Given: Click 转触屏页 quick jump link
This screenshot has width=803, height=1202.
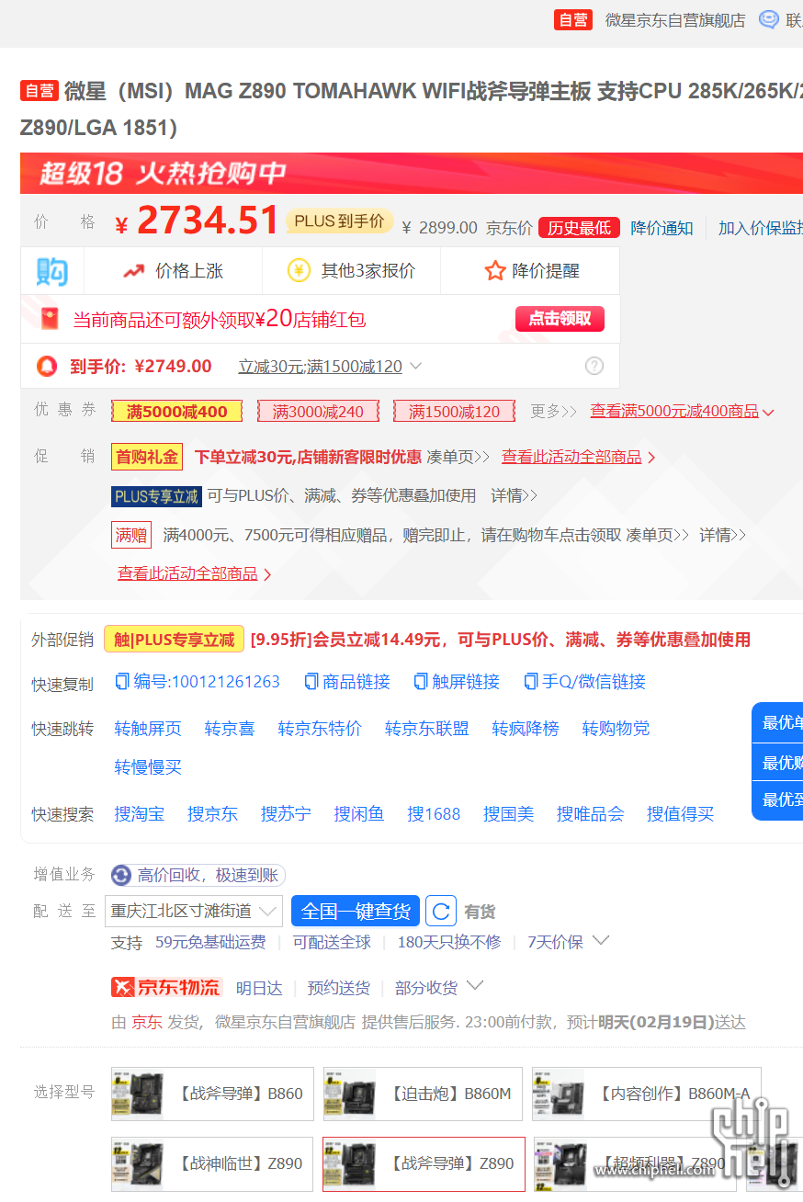Looking at the screenshot, I should 148,729.
